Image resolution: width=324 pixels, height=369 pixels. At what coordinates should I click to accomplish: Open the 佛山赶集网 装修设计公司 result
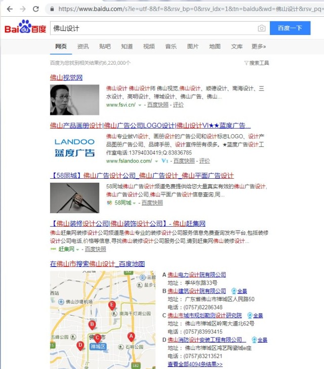tap(128, 223)
